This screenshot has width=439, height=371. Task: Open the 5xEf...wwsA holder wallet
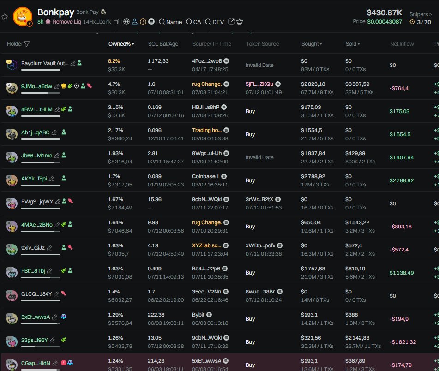tap(36, 317)
